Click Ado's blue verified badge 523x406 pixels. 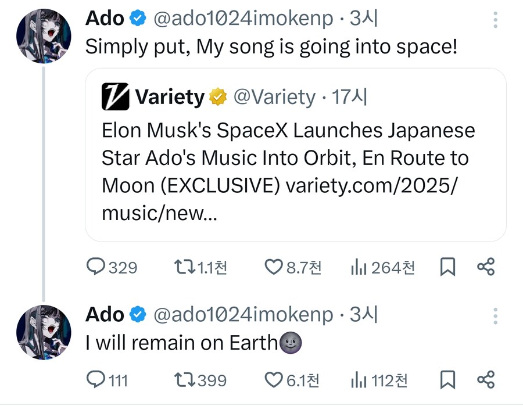tap(134, 18)
